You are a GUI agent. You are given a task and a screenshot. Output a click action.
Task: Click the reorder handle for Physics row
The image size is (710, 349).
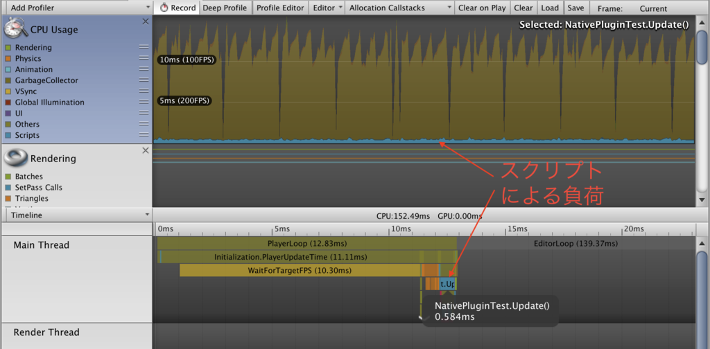click(x=144, y=58)
